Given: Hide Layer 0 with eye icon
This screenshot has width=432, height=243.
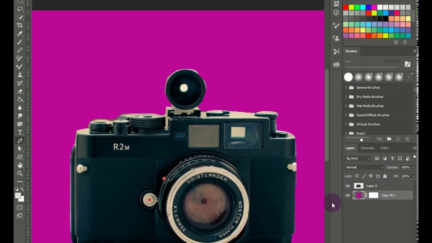Looking at the screenshot, I should 348,186.
